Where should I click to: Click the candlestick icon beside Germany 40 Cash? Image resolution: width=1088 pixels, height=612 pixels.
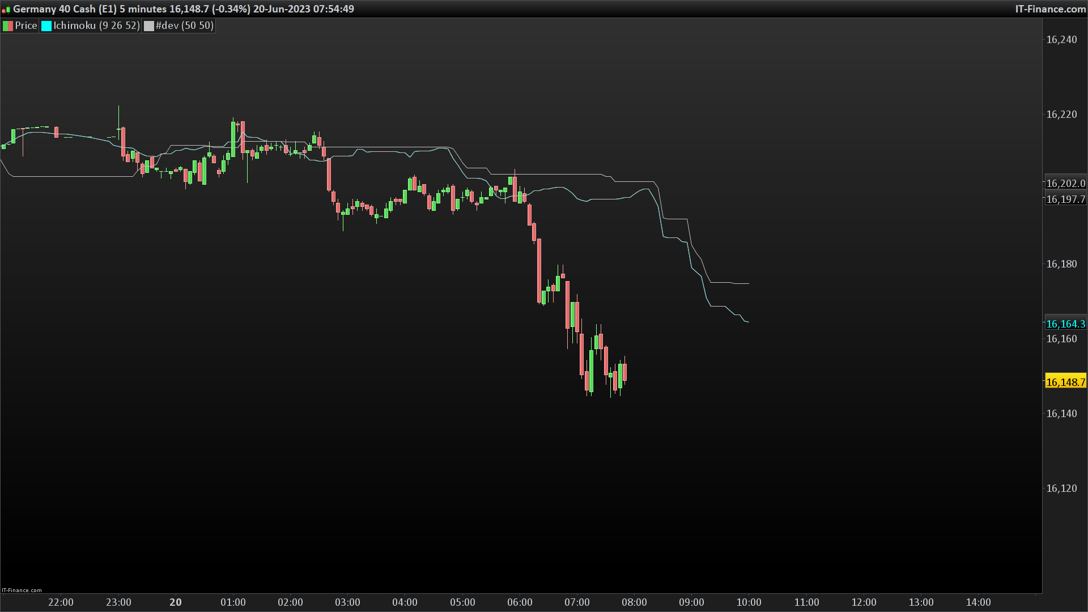[6, 10]
